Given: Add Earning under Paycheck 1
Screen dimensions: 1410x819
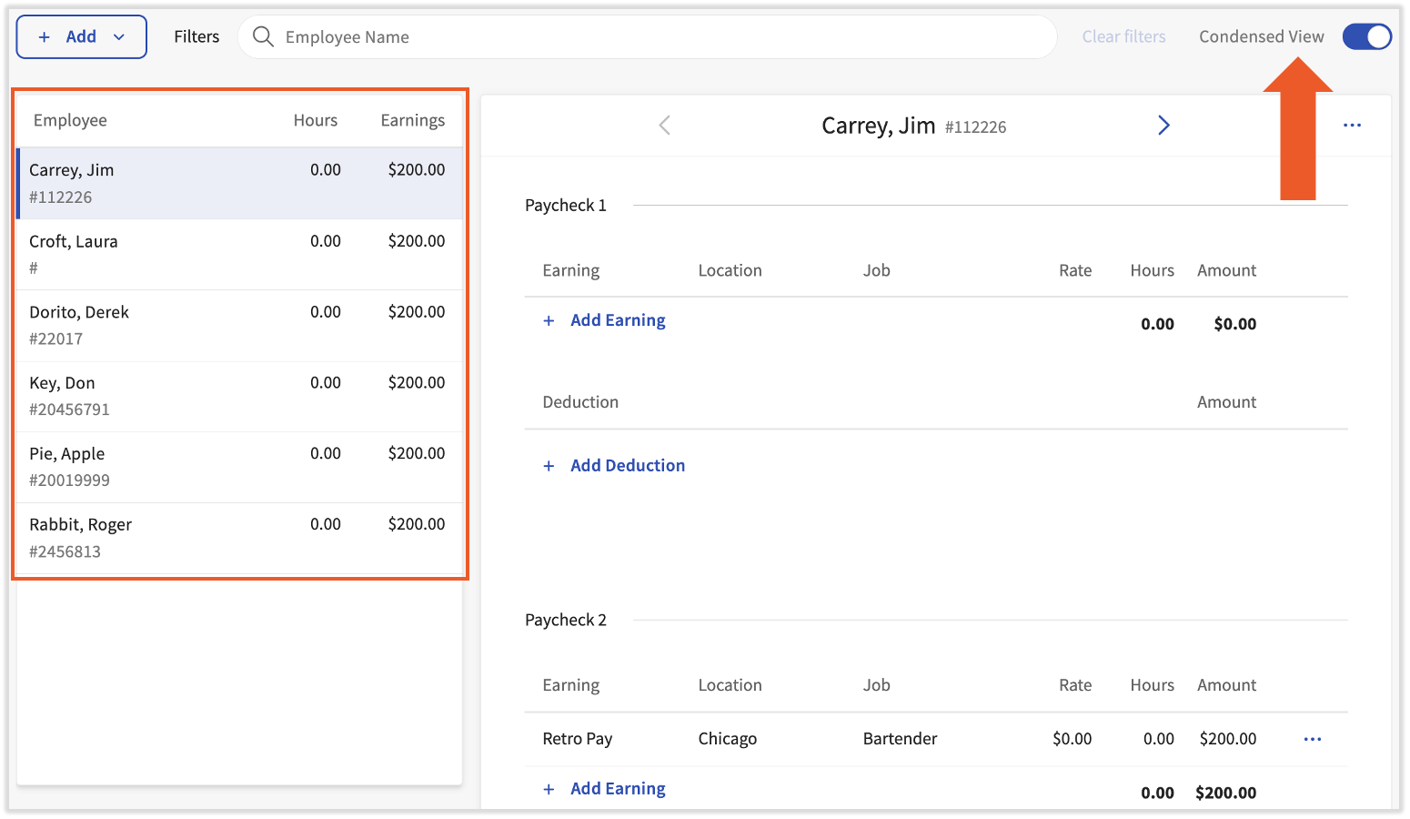Looking at the screenshot, I should pyautogui.click(x=618, y=320).
